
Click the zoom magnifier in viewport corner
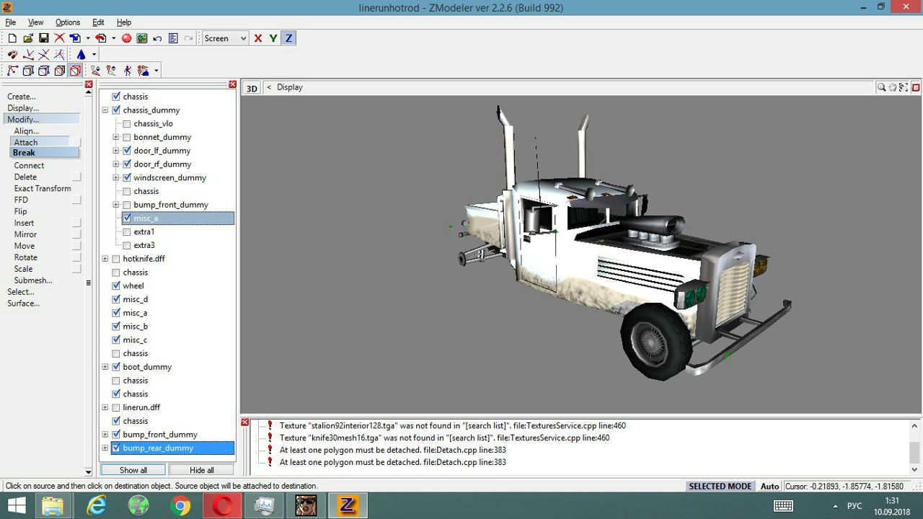[881, 87]
